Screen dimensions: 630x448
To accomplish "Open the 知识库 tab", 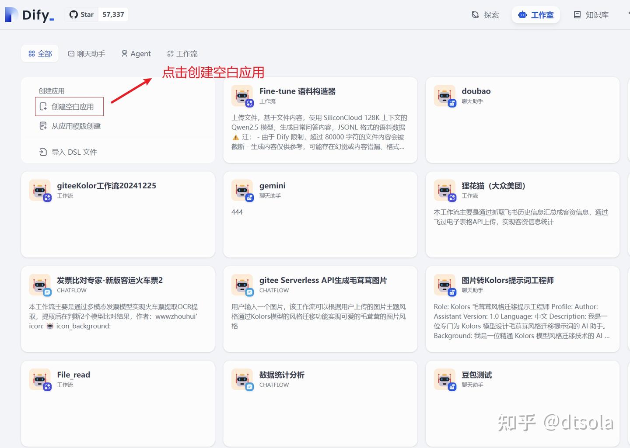I will tap(591, 15).
